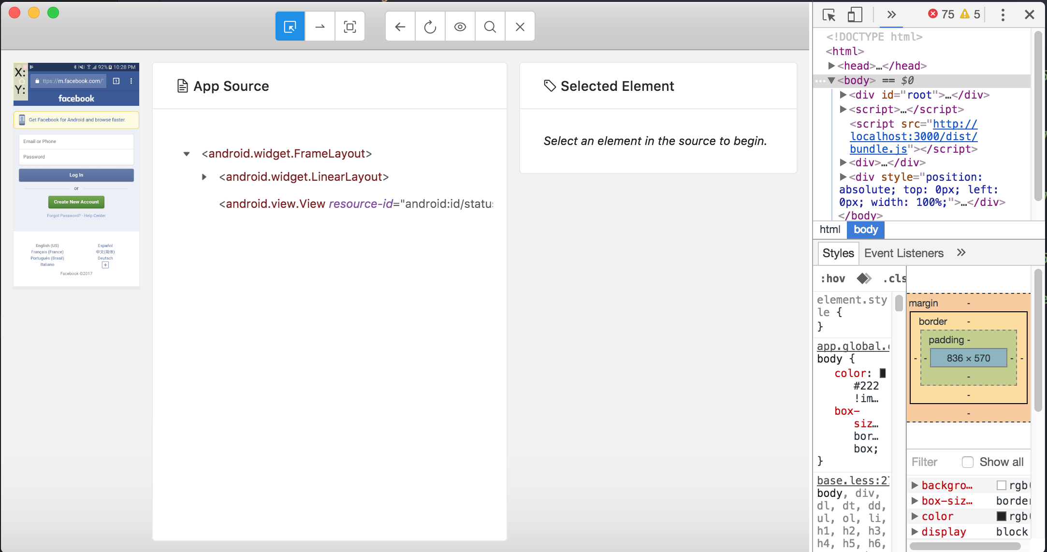Collapse the body element
Image resolution: width=1047 pixels, height=552 pixels.
pos(831,80)
